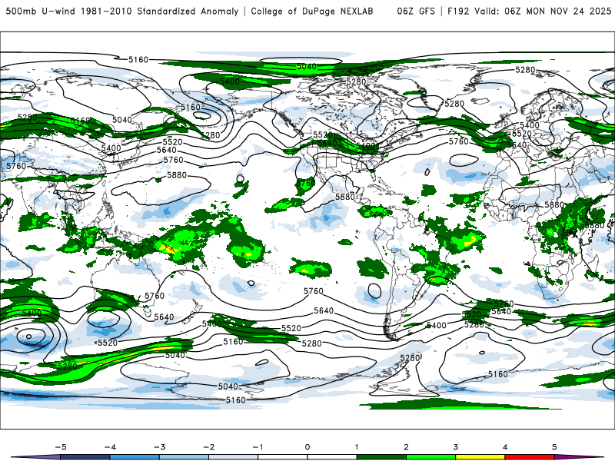615x461 pixels.
Task: Click the dark navy color bar segment
Action: [x=85, y=457]
